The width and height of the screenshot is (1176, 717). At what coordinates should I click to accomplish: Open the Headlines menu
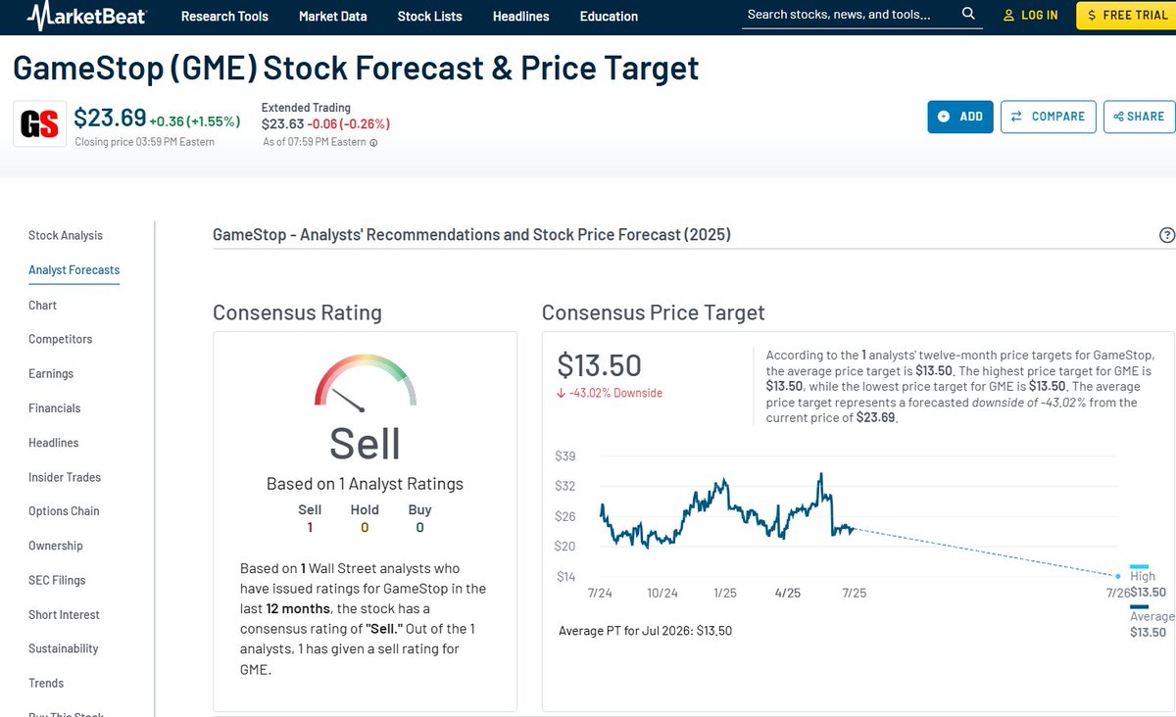click(520, 16)
